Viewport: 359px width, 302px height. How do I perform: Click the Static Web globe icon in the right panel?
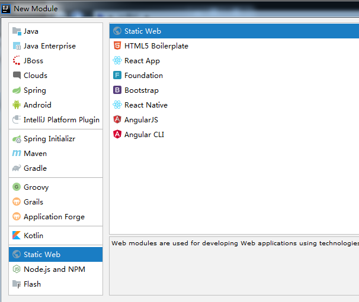click(x=117, y=31)
